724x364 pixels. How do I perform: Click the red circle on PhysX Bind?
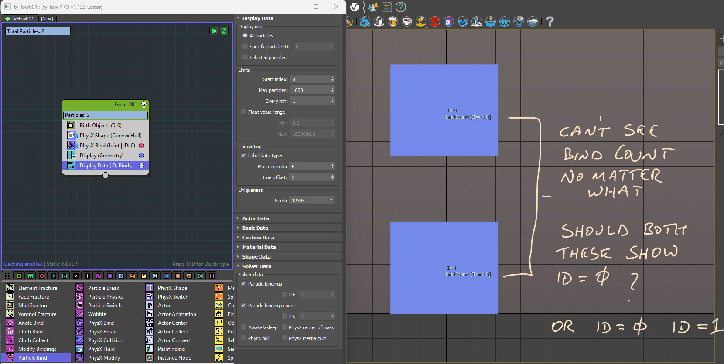(141, 146)
